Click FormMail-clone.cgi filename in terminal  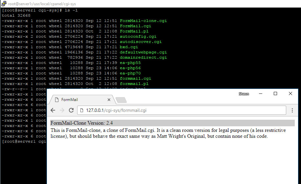pyautogui.click(x=143, y=21)
